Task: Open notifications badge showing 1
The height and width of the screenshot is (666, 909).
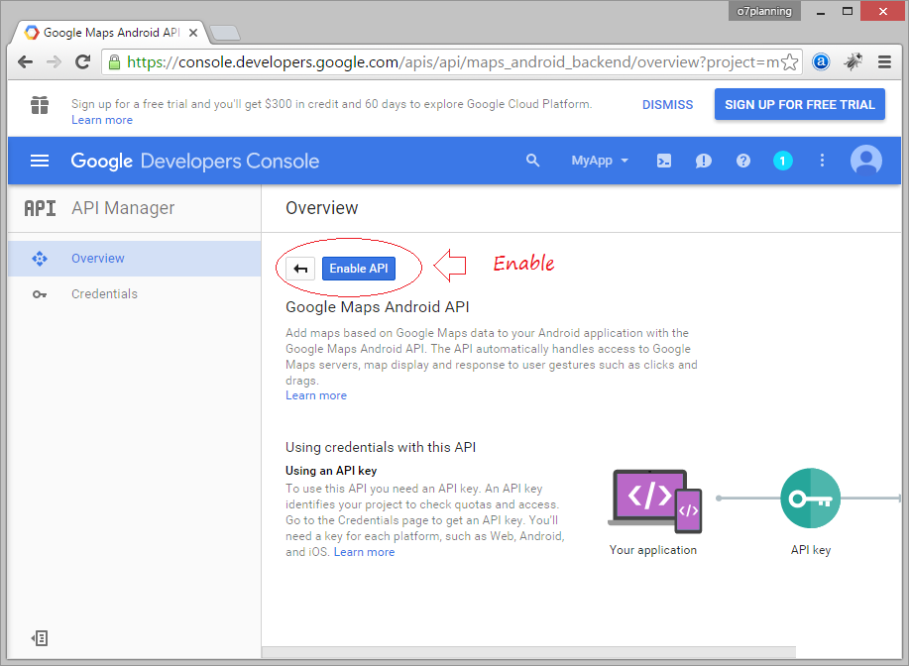Action: [x=783, y=161]
